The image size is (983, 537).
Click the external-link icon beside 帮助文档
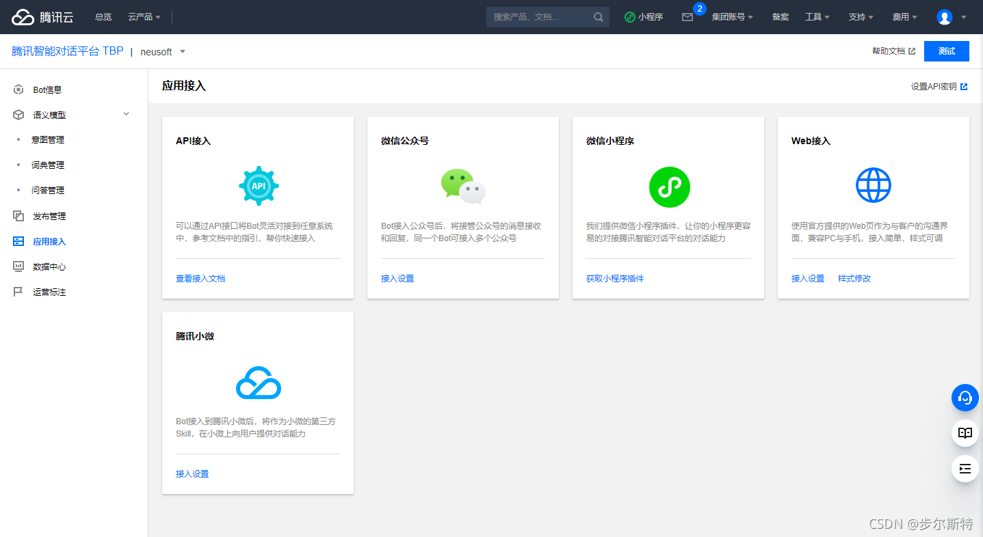pyautogui.click(x=912, y=51)
